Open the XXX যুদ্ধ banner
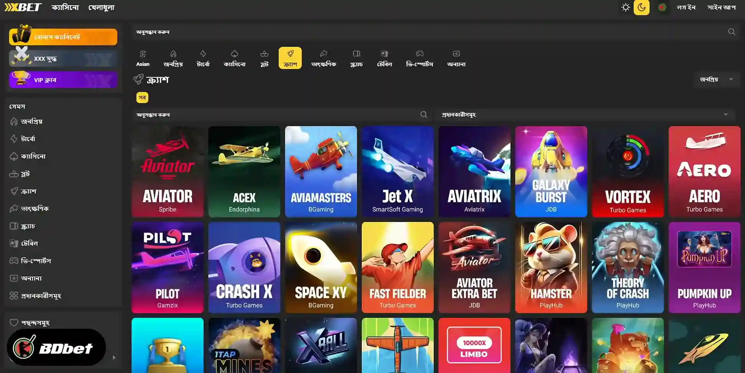 pyautogui.click(x=63, y=59)
